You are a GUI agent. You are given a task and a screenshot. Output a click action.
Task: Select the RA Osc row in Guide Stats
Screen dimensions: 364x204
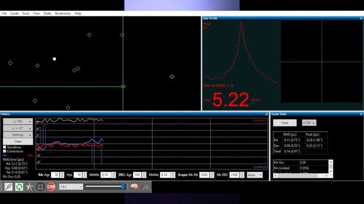[x=301, y=163]
